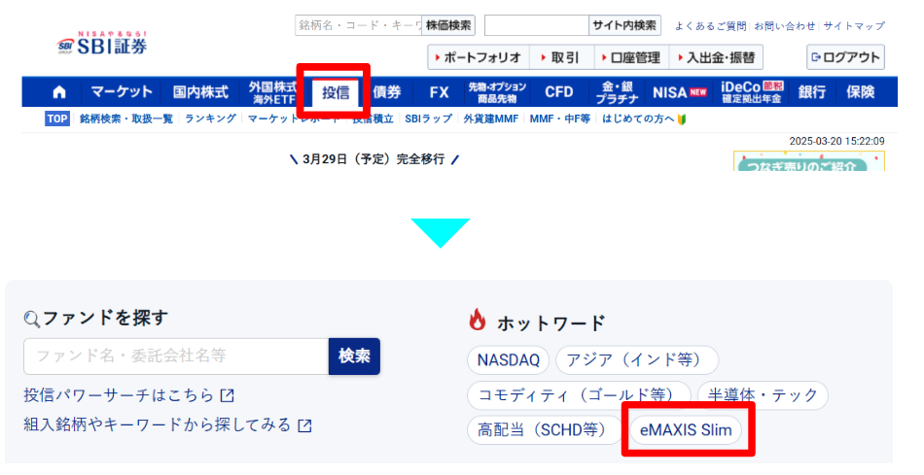Open サイトマップ link

854,26
